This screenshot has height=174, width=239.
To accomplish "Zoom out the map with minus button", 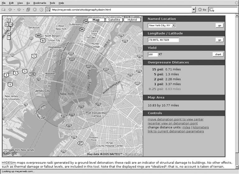I will click(x=9, y=38).
